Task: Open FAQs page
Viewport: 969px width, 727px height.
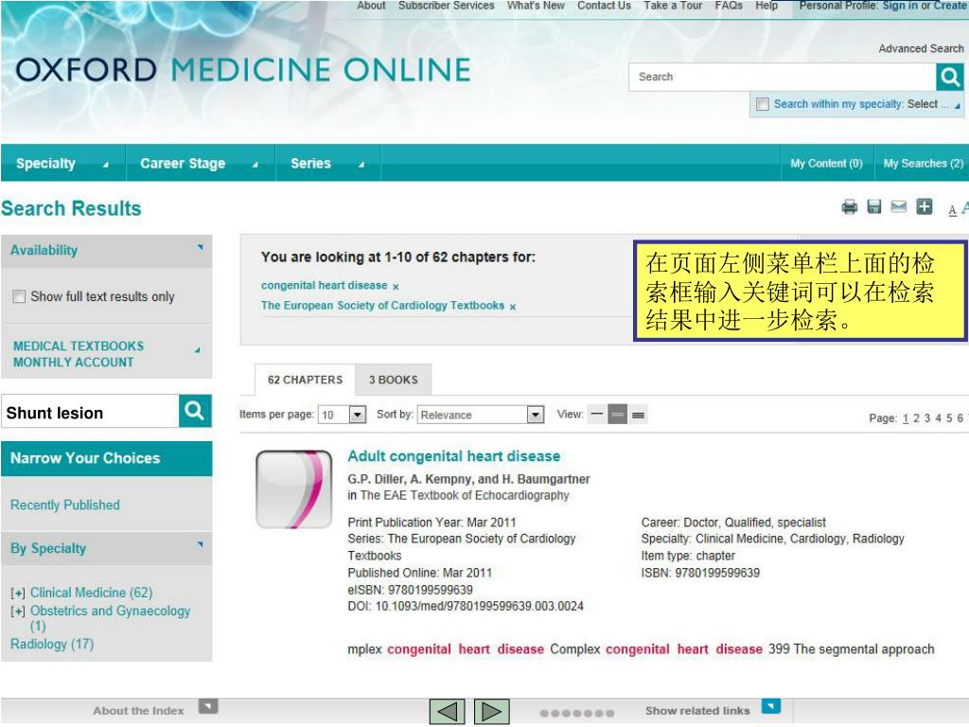Action: pyautogui.click(x=729, y=6)
